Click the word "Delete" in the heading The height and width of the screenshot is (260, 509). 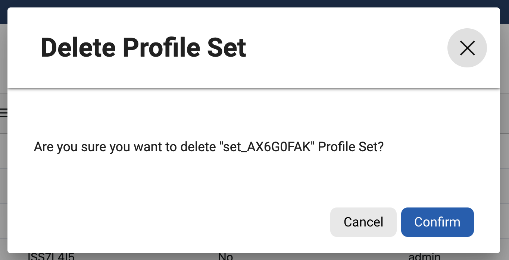pos(78,48)
